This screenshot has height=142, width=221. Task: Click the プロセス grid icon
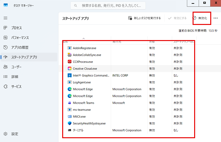[5, 28]
